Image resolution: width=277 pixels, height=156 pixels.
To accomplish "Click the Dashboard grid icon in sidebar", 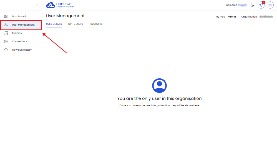I will [6, 16].
